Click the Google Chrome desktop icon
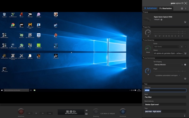 pos(13,25)
